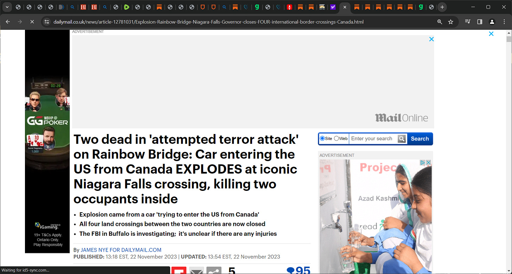The width and height of the screenshot is (512, 274).
Task: Click the UPDATED 13:54 EST timestamp
Action: pyautogui.click(x=231, y=257)
